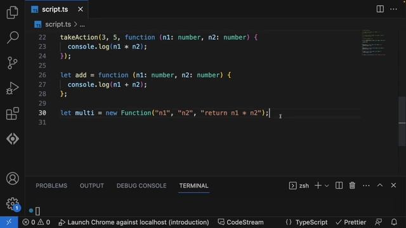Switch to the OUTPUT panel tab
The width and height of the screenshot is (406, 228).
[x=91, y=186]
